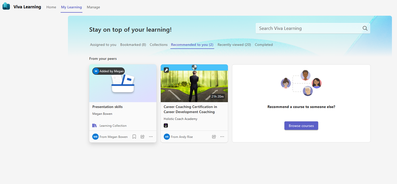Select the My Learning tab
This screenshot has width=397, height=184.
tap(72, 7)
